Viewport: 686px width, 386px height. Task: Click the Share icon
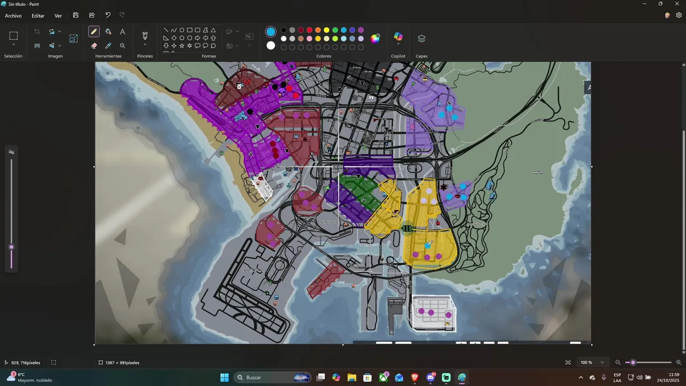pyautogui.click(x=92, y=16)
